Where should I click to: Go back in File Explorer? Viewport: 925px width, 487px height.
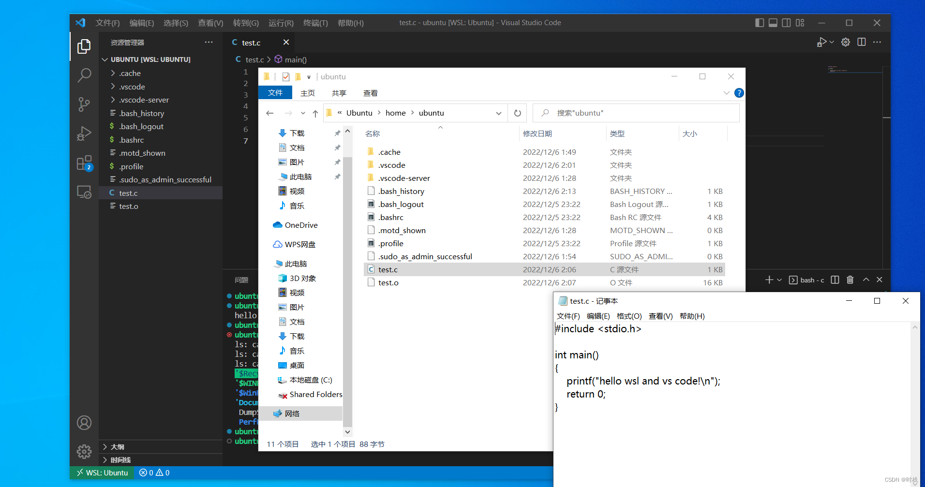pos(270,113)
